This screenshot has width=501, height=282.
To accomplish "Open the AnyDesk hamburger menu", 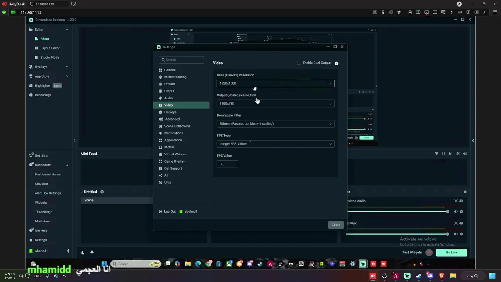I will tap(495, 12).
